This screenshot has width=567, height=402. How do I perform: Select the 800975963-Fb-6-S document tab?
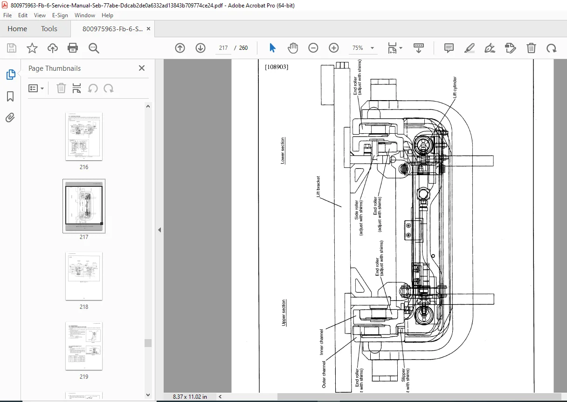(x=112, y=29)
